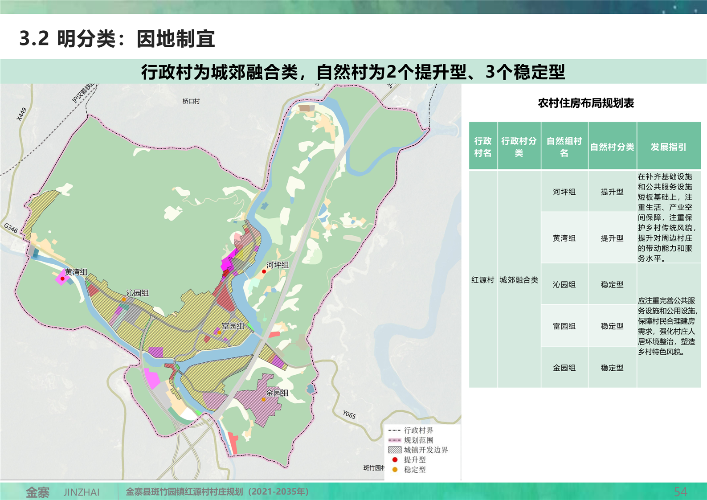The image size is (707, 500).
Task: Select the 行政村分类 table header
Action: point(519,147)
